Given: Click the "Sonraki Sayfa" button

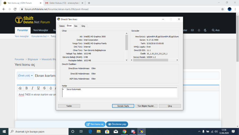Looking at the screenshot, I should (123, 106).
